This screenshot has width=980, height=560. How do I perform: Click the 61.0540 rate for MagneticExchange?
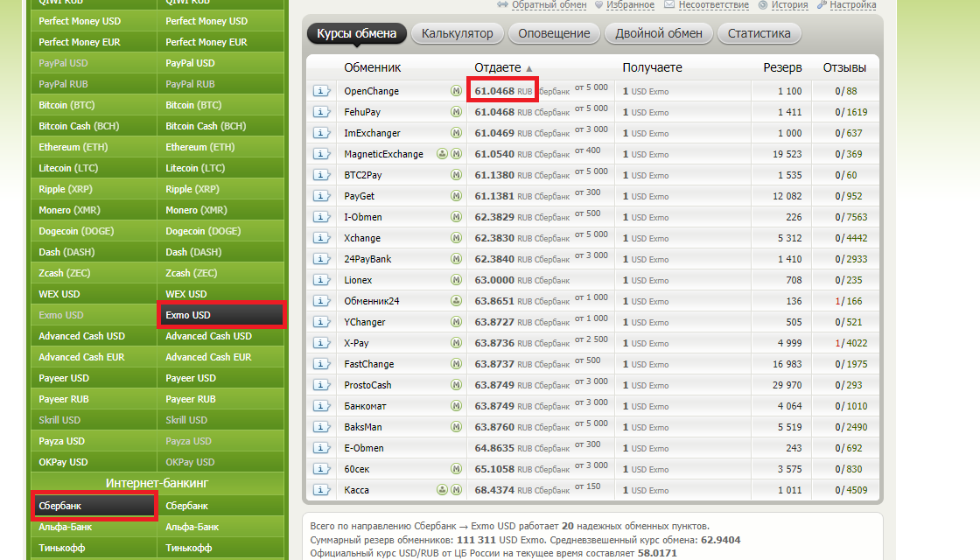494,154
